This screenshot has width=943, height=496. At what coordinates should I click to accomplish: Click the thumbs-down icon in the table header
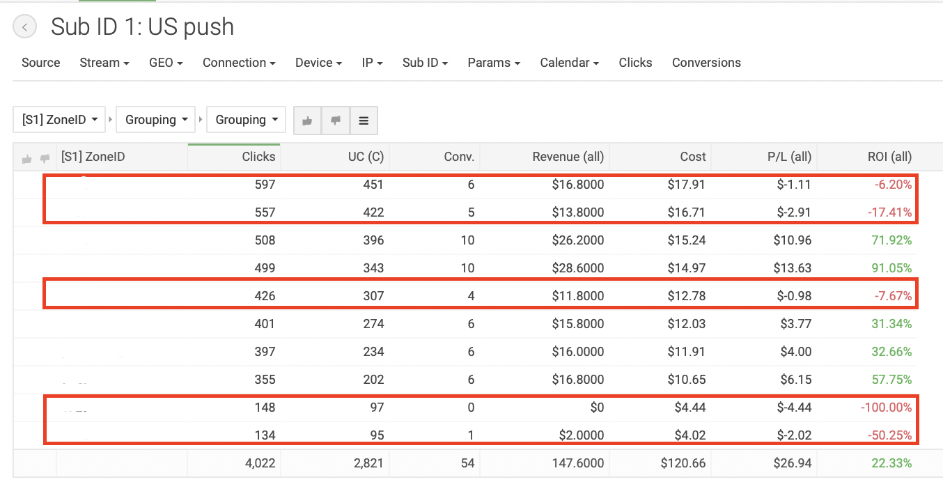(45, 158)
